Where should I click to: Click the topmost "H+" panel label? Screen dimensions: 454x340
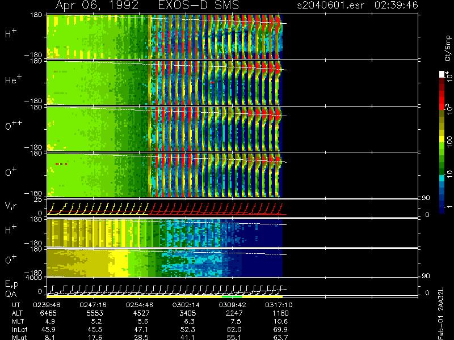coord(10,33)
